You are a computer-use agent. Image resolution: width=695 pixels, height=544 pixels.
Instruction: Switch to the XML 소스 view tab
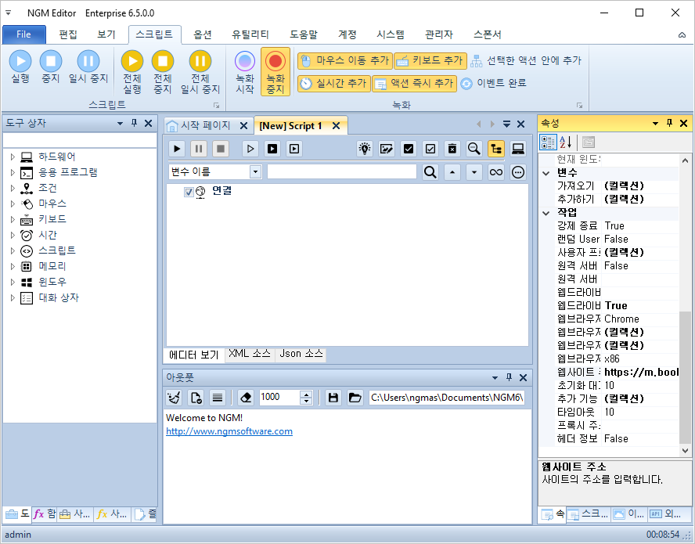click(x=250, y=354)
